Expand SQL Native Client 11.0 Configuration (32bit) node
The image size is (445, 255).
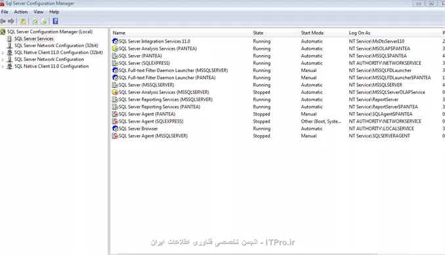pyautogui.click(x=3, y=52)
